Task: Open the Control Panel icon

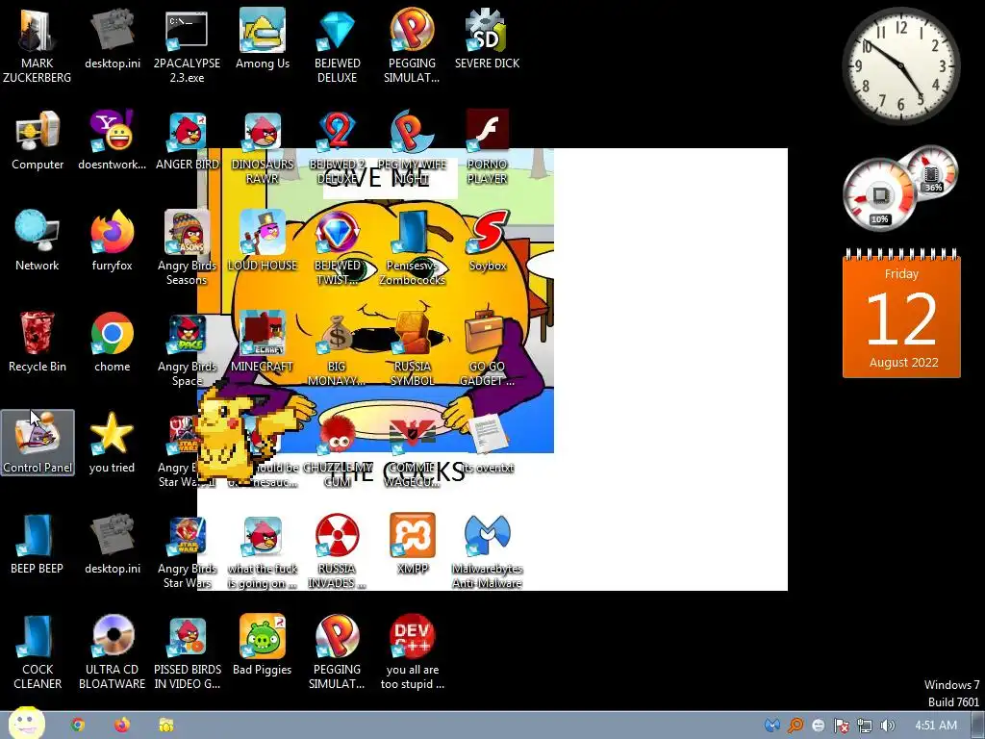Action: tap(38, 443)
